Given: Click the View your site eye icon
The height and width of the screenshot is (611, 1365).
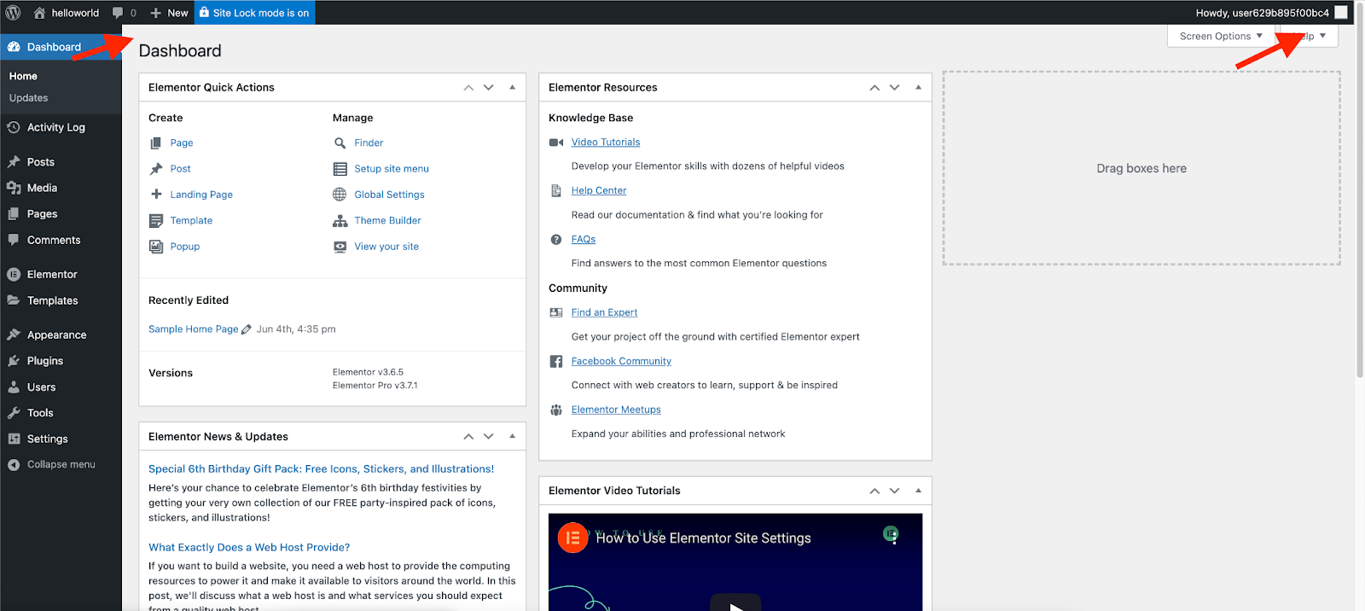Looking at the screenshot, I should (x=340, y=247).
